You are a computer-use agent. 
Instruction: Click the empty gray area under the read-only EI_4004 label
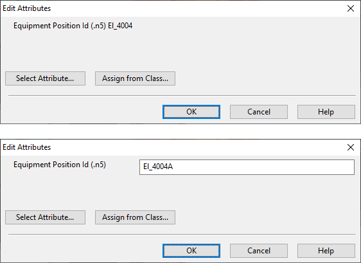tap(180, 50)
